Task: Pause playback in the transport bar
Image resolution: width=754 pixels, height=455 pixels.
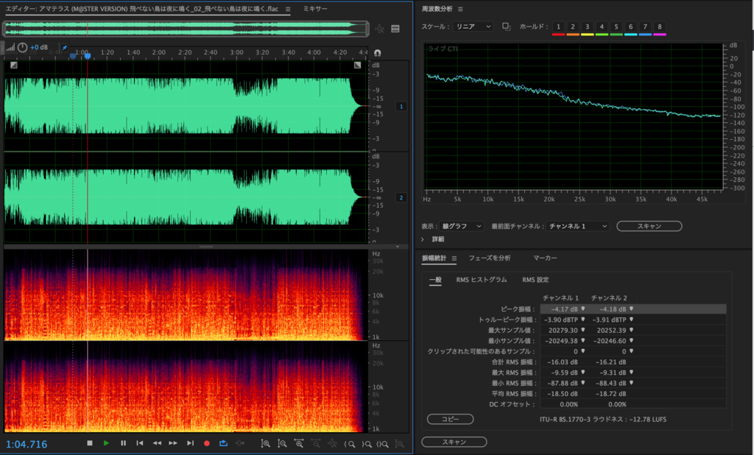Action: click(123, 443)
